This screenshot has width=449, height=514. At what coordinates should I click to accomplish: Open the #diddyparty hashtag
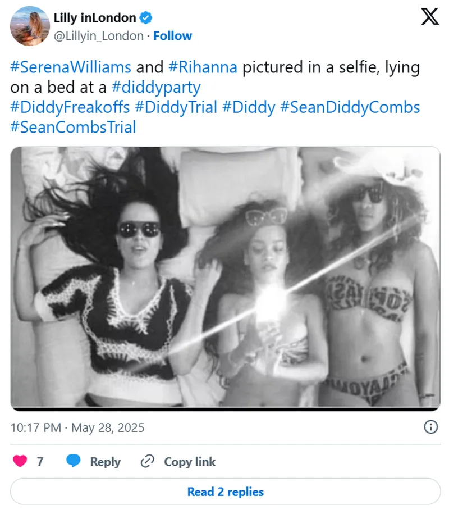156,88
